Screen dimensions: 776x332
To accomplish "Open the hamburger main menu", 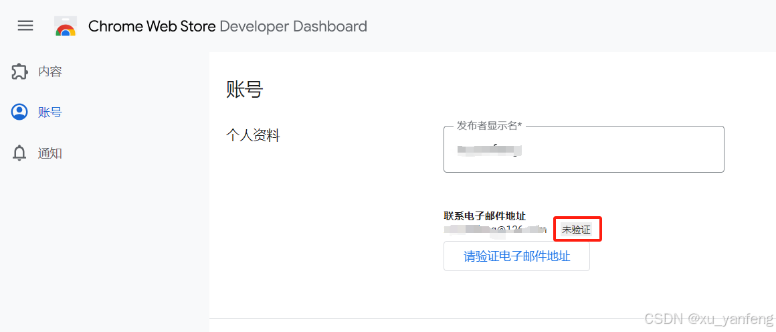I will 25,25.
